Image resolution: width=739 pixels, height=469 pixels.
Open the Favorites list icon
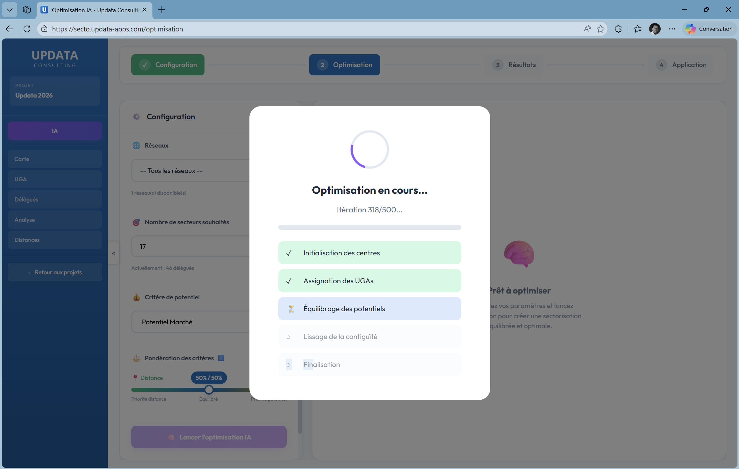click(x=638, y=29)
